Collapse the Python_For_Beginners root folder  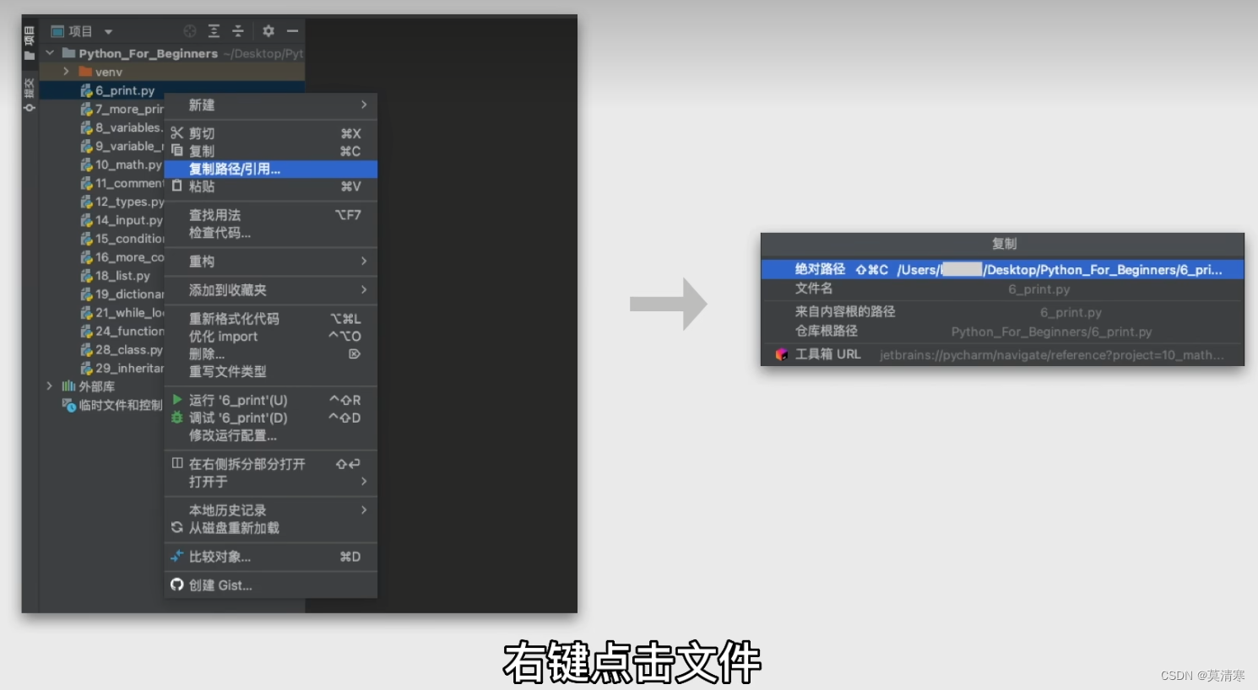point(50,53)
